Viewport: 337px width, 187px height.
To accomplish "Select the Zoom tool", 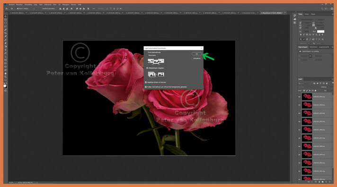I will point(5,77).
